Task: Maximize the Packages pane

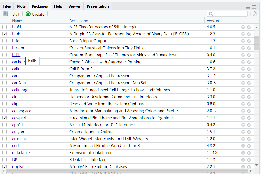Action: pyautogui.click(x=254, y=7)
